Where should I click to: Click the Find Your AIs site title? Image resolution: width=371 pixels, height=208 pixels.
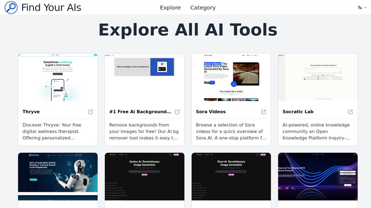point(51,8)
